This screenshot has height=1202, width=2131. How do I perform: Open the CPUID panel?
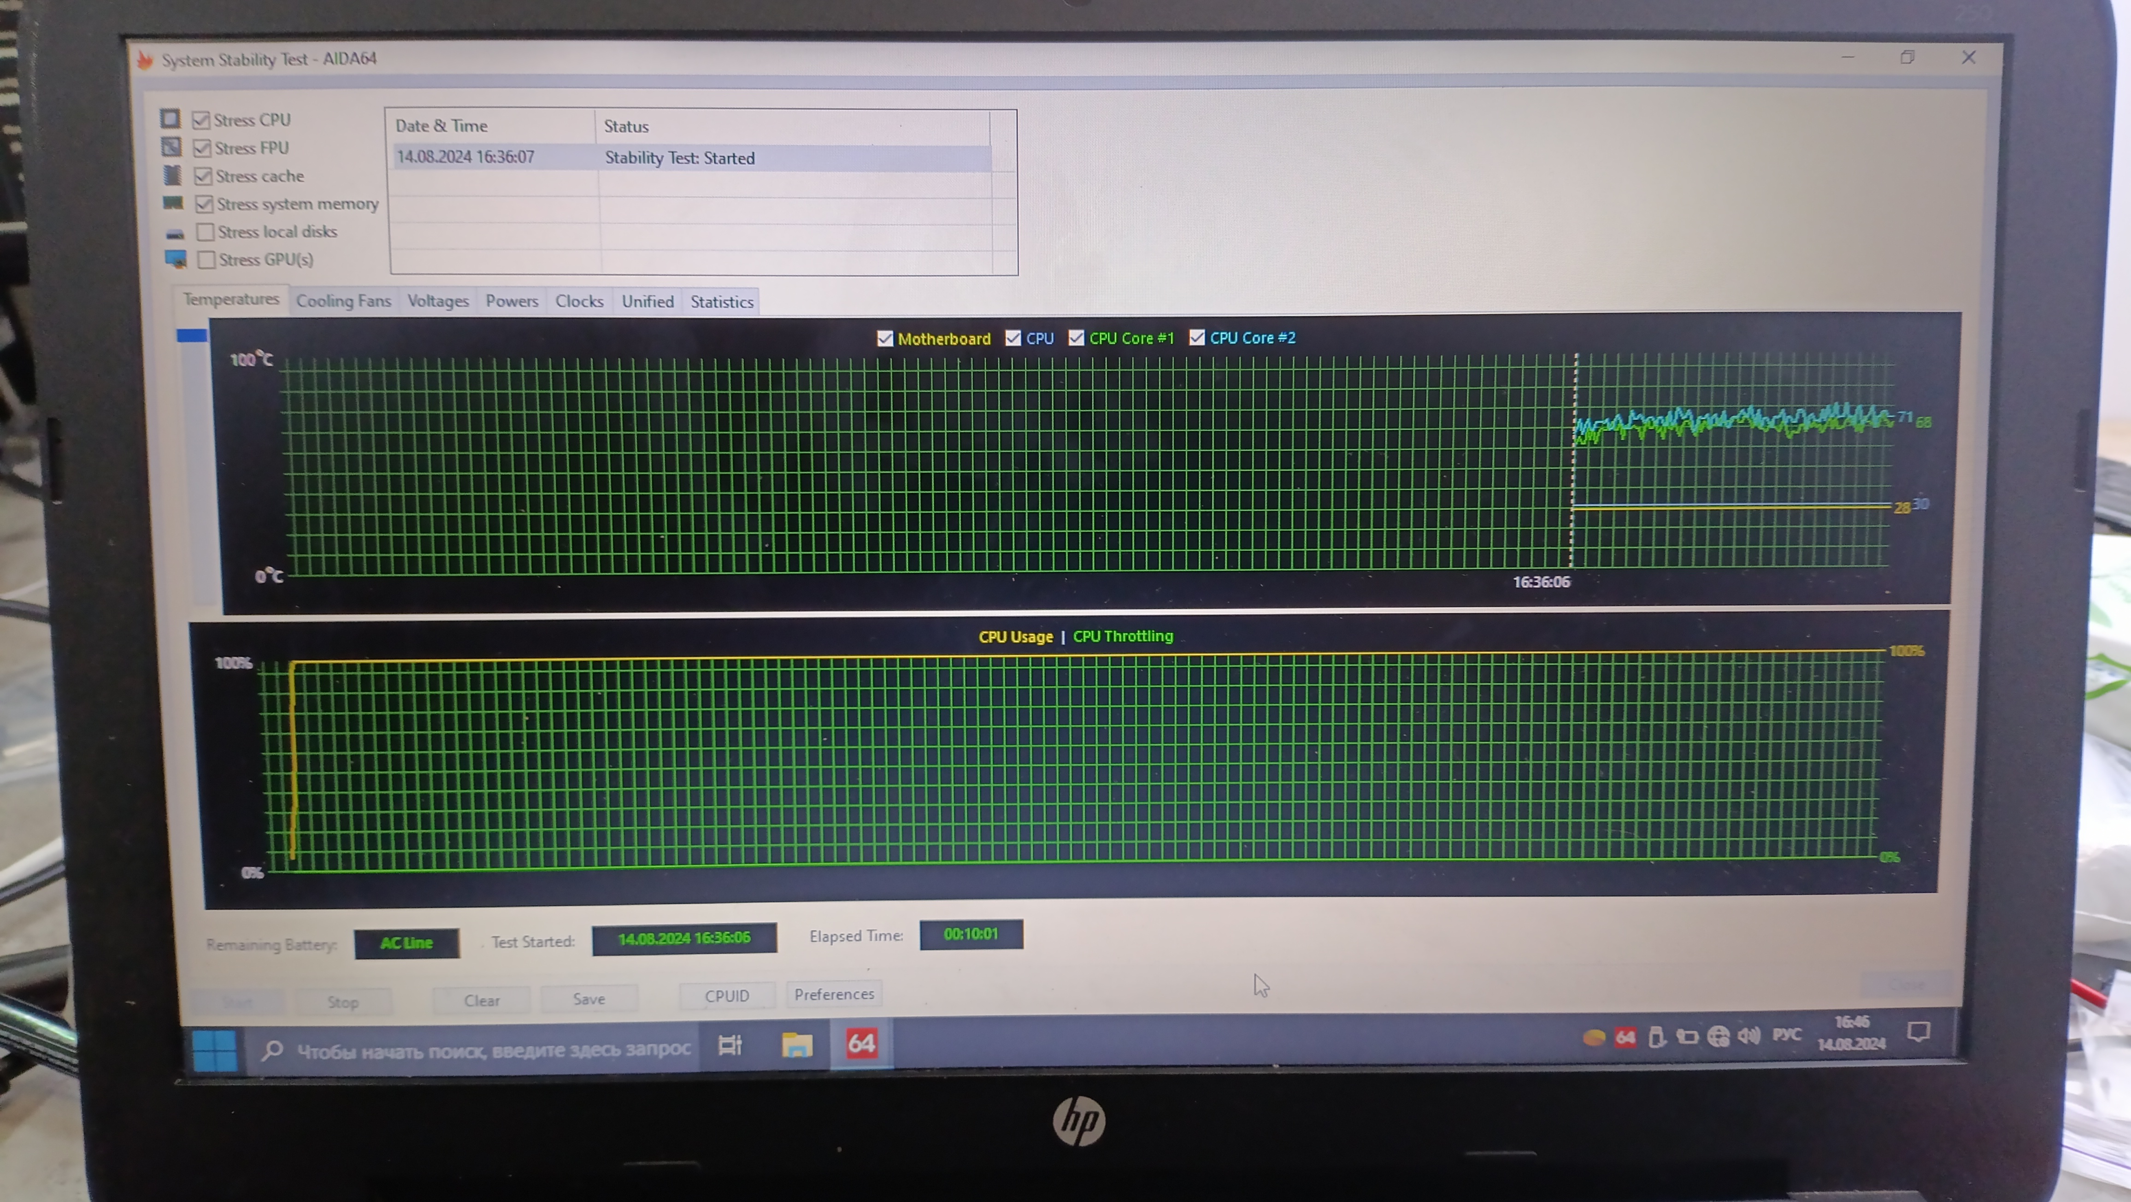(x=727, y=996)
